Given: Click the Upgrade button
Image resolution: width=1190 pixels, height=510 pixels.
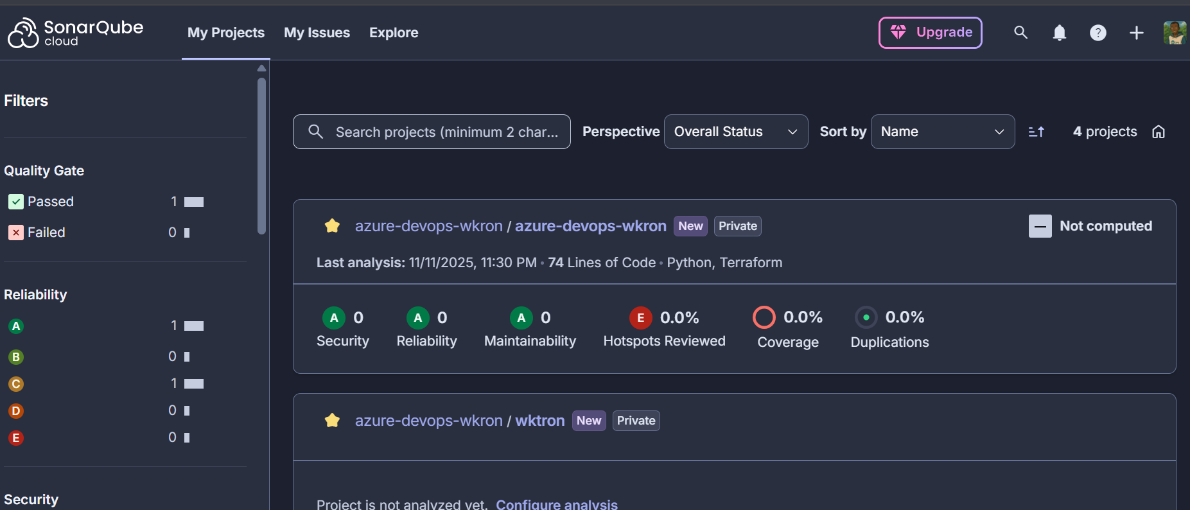Looking at the screenshot, I should tap(930, 33).
